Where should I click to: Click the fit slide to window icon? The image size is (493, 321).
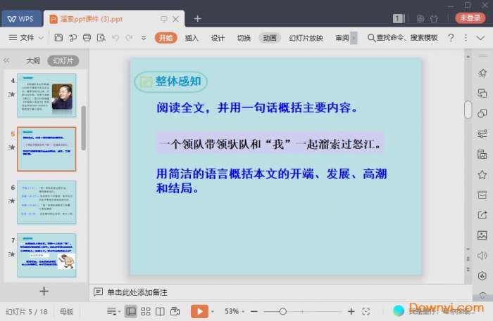366,311
